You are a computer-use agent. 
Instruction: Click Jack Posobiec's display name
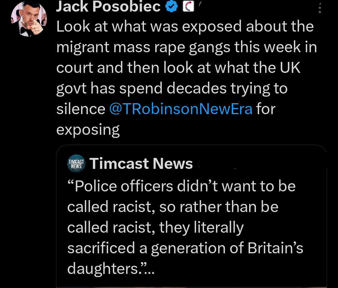108,6
